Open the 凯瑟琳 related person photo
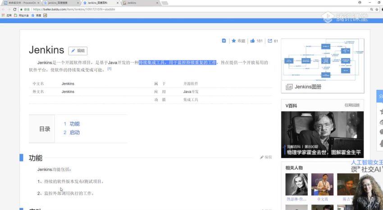Viewport: 383px width, 210px height. click(296, 184)
